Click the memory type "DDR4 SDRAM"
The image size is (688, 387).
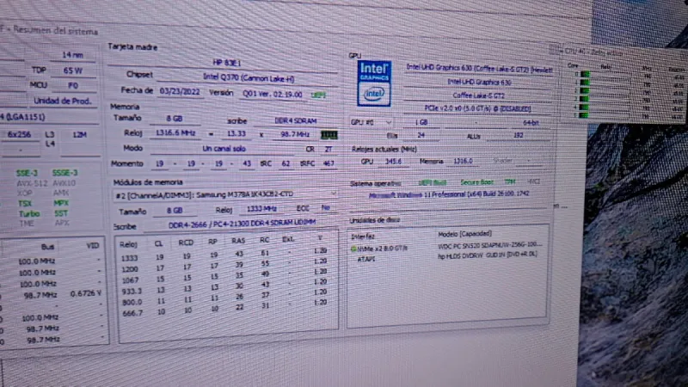click(x=295, y=120)
